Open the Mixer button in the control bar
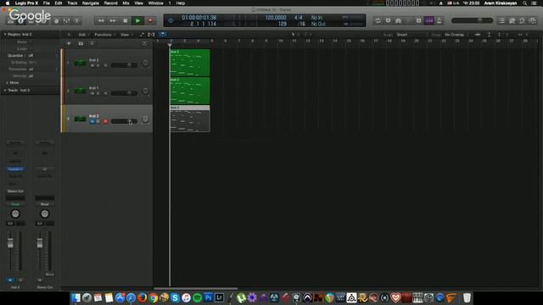 (66, 21)
